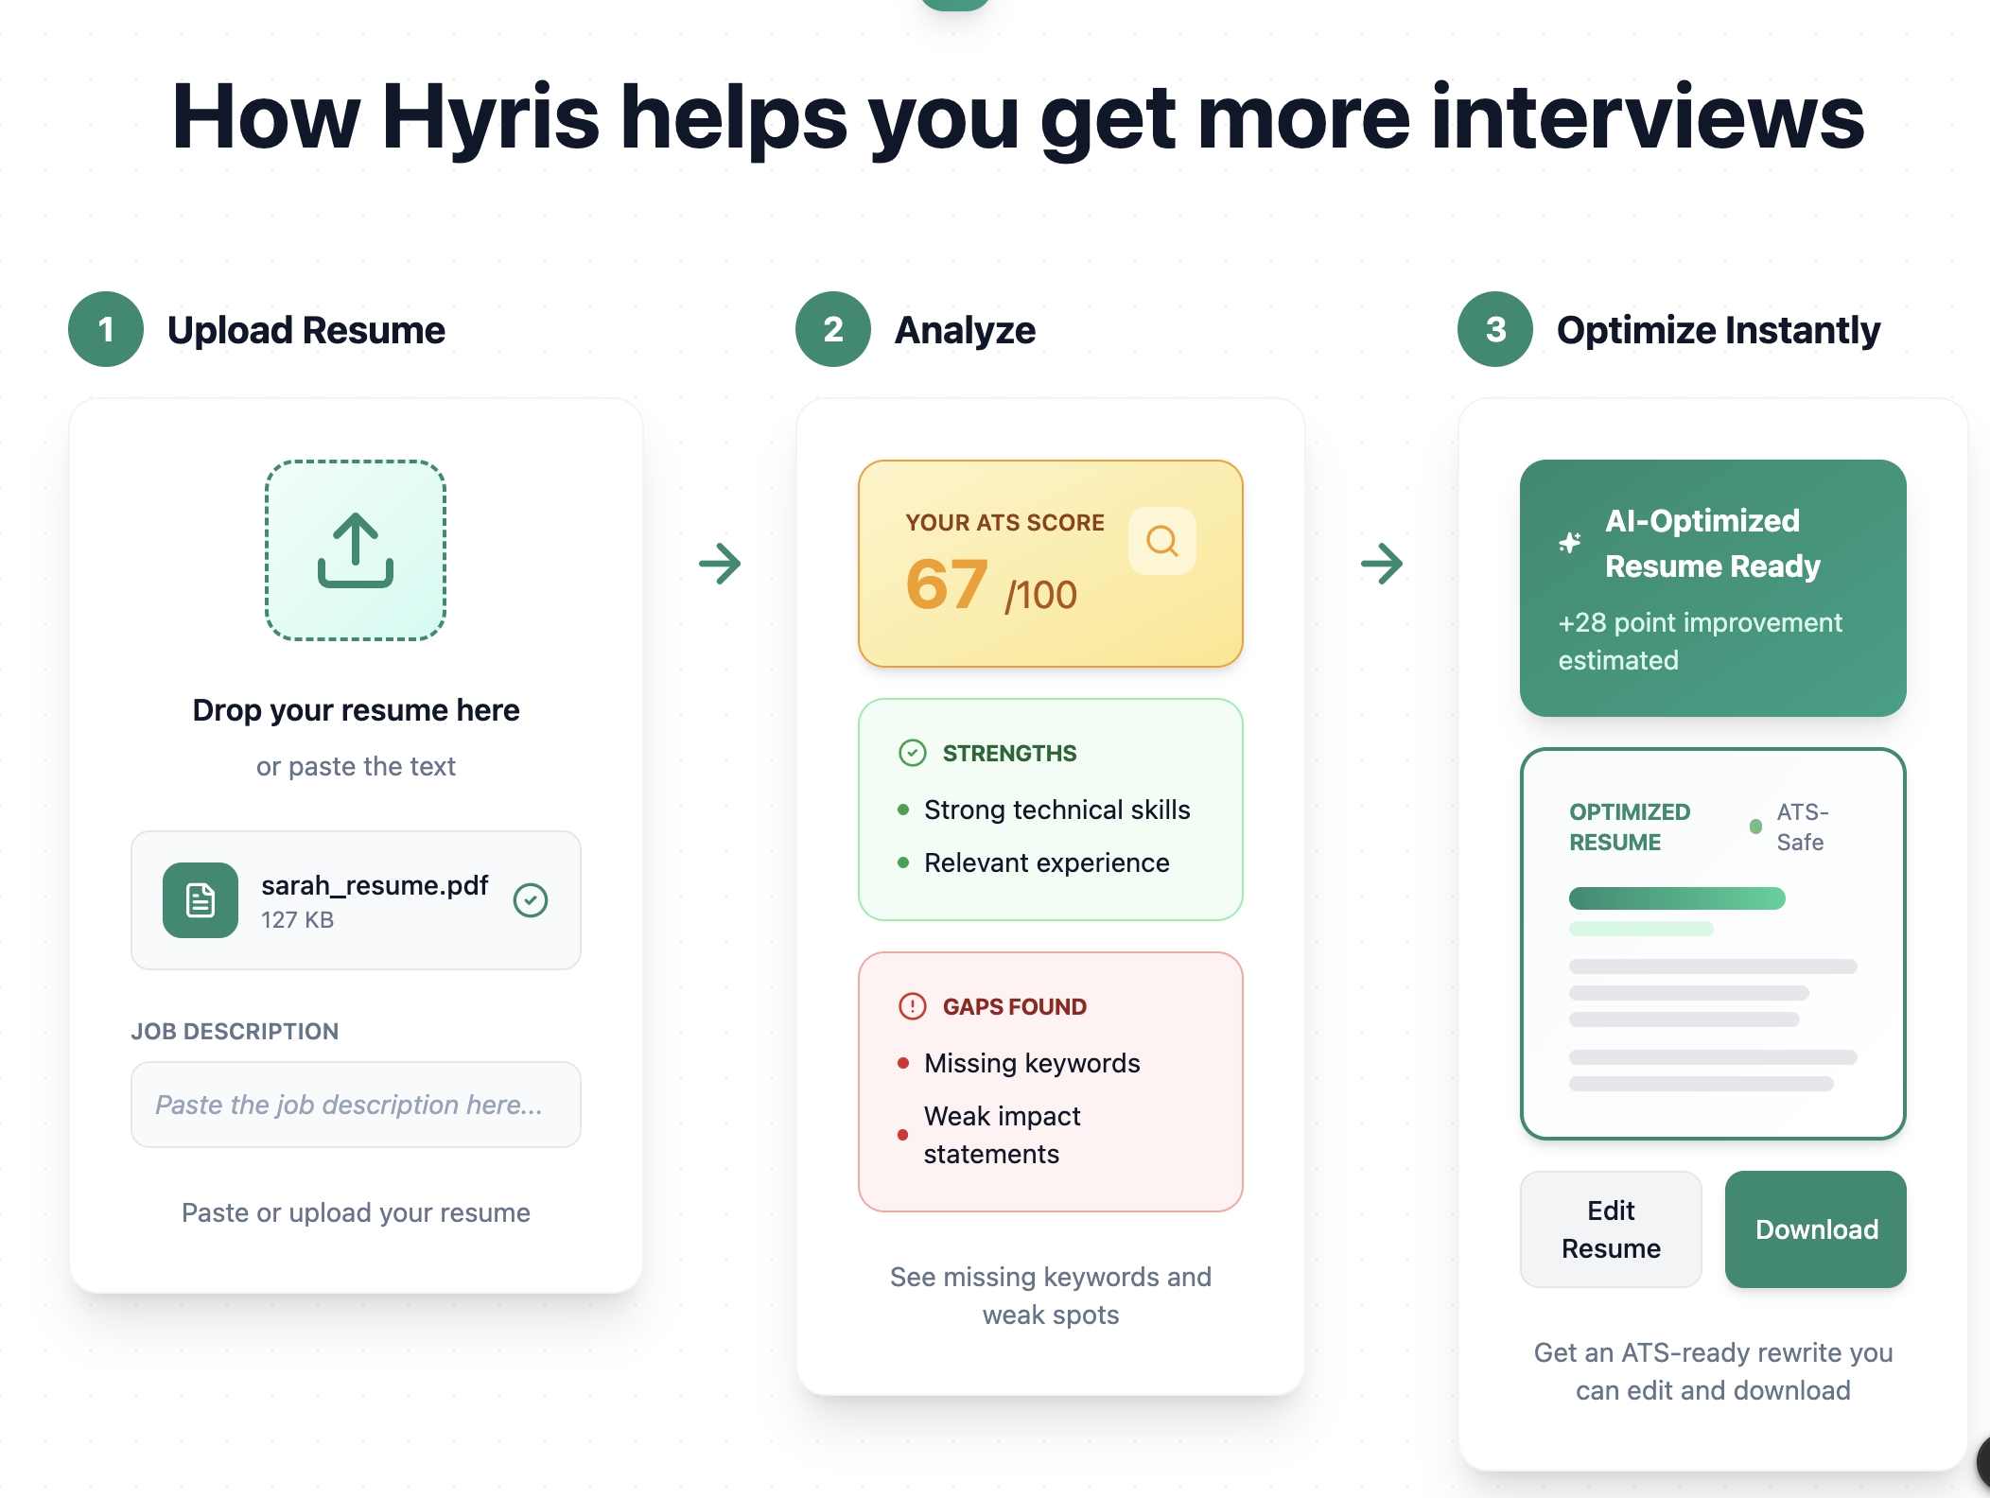The height and width of the screenshot is (1498, 1990).
Task: Expand the step 1 Upload Resume badge
Action: [106, 330]
